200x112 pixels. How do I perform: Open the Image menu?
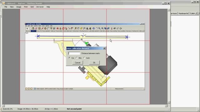coord(19,7)
